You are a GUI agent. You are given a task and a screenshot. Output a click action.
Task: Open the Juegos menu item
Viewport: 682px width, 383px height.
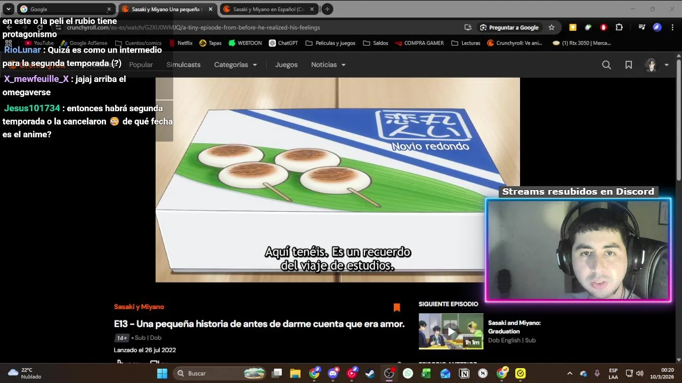(286, 65)
